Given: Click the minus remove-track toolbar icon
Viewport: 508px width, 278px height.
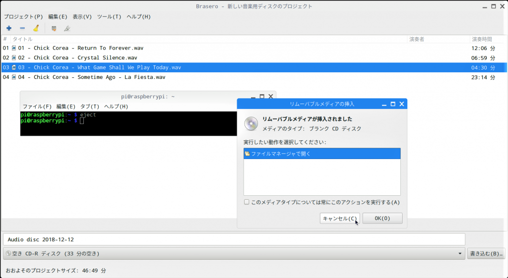Looking at the screenshot, I should click(22, 28).
